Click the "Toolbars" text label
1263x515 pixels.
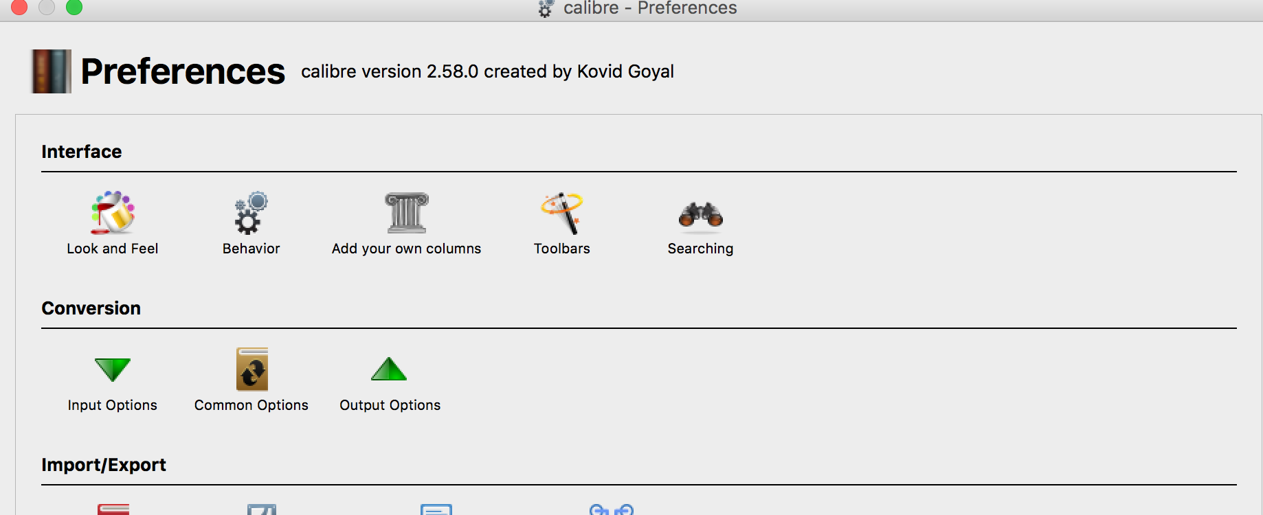point(562,249)
